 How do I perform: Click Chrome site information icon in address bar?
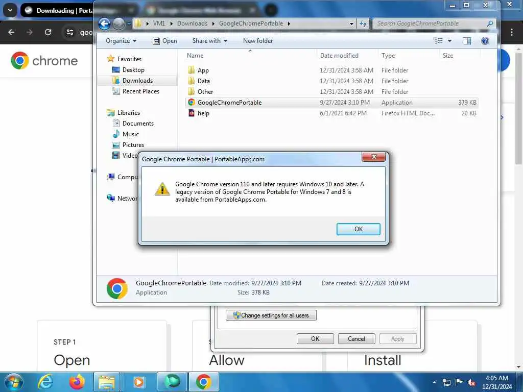coord(69,32)
